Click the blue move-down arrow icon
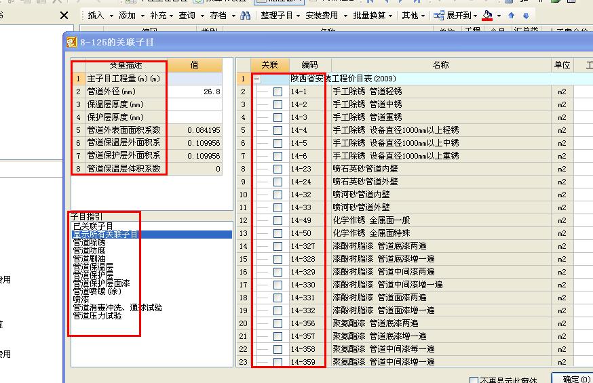The image size is (593, 383). pos(526,16)
